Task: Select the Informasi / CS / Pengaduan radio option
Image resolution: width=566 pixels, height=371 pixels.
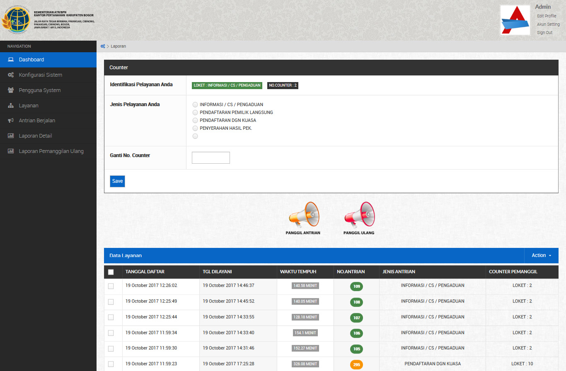Action: point(195,104)
